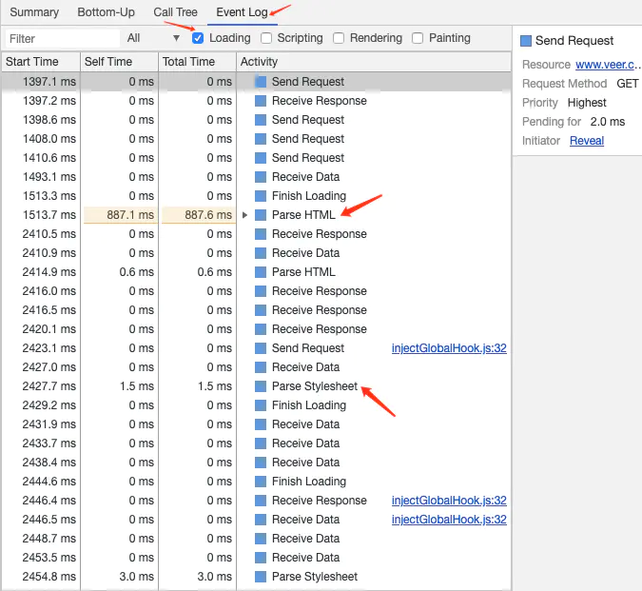The height and width of the screenshot is (591, 642).
Task: Click the 2.0 ms pending value
Action: pos(608,122)
